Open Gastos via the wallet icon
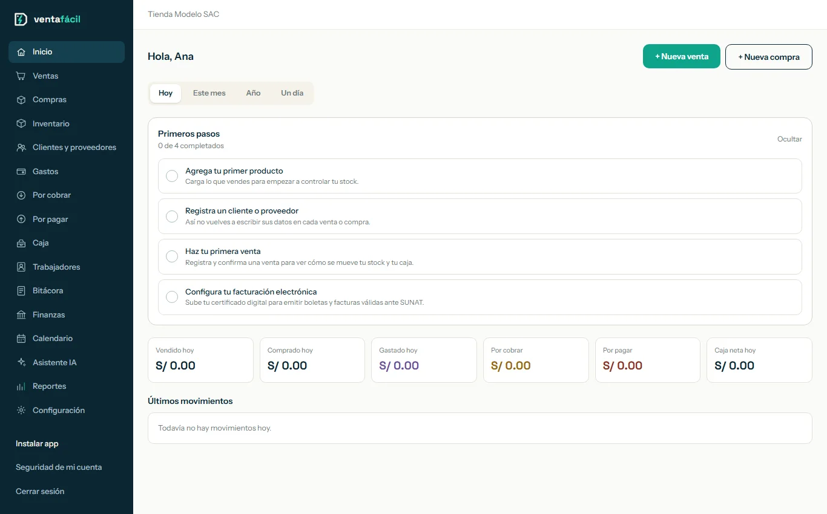The width and height of the screenshot is (827, 514). pos(21,172)
